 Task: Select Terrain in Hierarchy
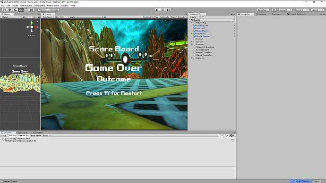tap(199, 39)
